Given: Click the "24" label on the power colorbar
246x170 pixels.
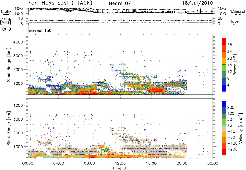Looking at the screenshot, I should (x=229, y=52).
